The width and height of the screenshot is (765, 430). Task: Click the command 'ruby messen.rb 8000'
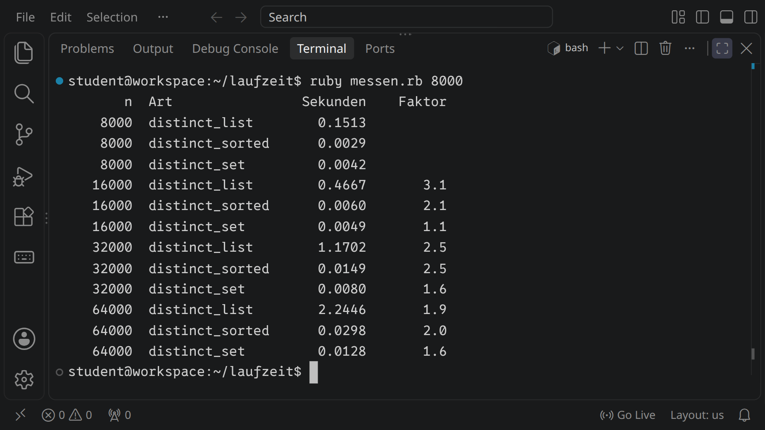click(x=386, y=81)
